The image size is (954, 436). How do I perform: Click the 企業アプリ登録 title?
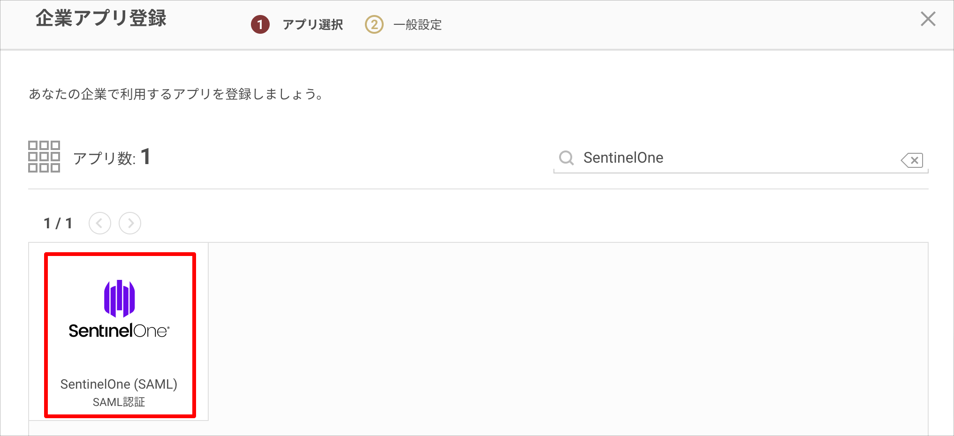pyautogui.click(x=100, y=19)
